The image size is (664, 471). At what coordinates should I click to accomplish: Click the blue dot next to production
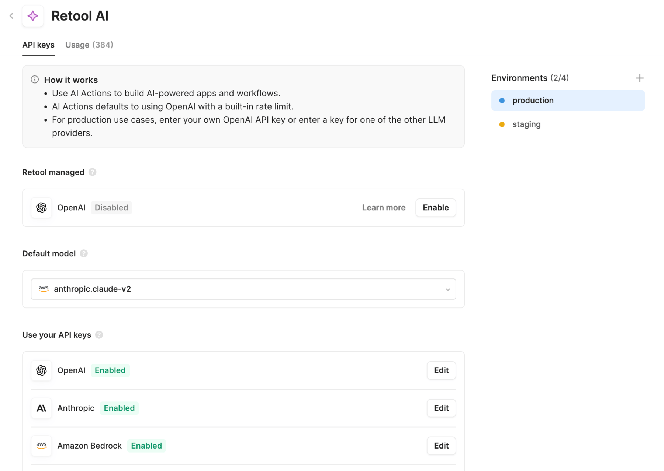502,101
